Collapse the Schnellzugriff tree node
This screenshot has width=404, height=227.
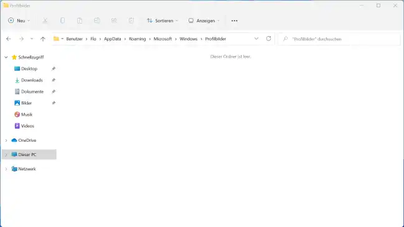(x=6, y=57)
